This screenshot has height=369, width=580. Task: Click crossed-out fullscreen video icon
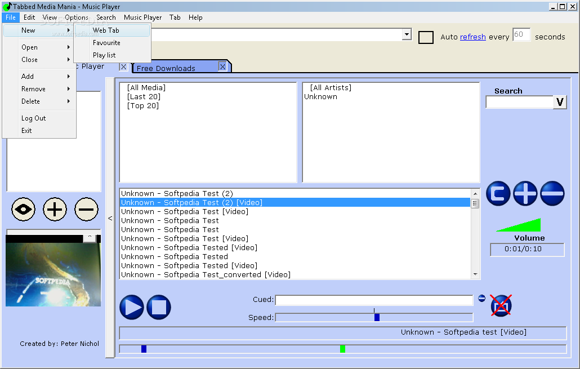(501, 306)
